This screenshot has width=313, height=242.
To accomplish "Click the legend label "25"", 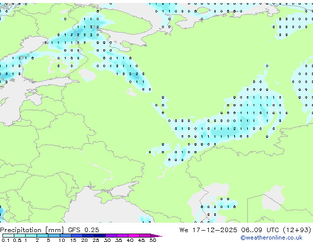I will tap(96, 240).
